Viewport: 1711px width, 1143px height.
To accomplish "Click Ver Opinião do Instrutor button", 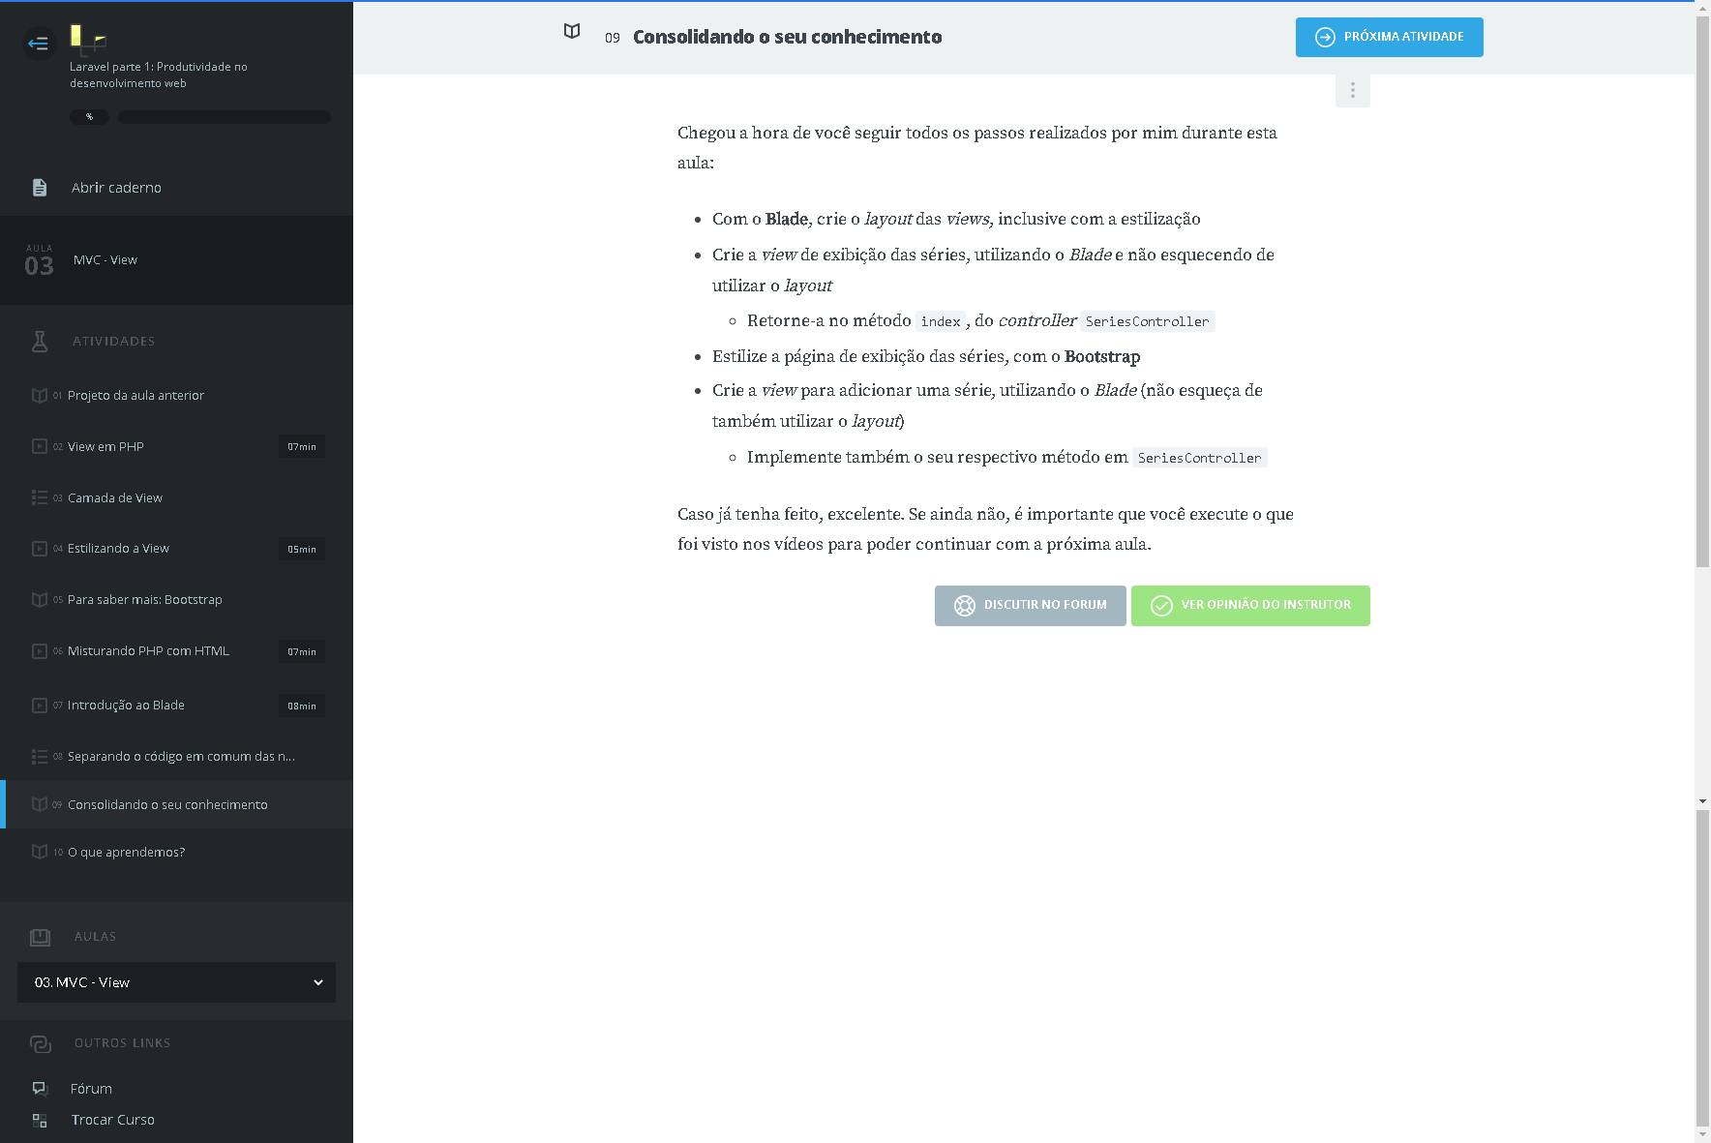I will click(1249, 606).
